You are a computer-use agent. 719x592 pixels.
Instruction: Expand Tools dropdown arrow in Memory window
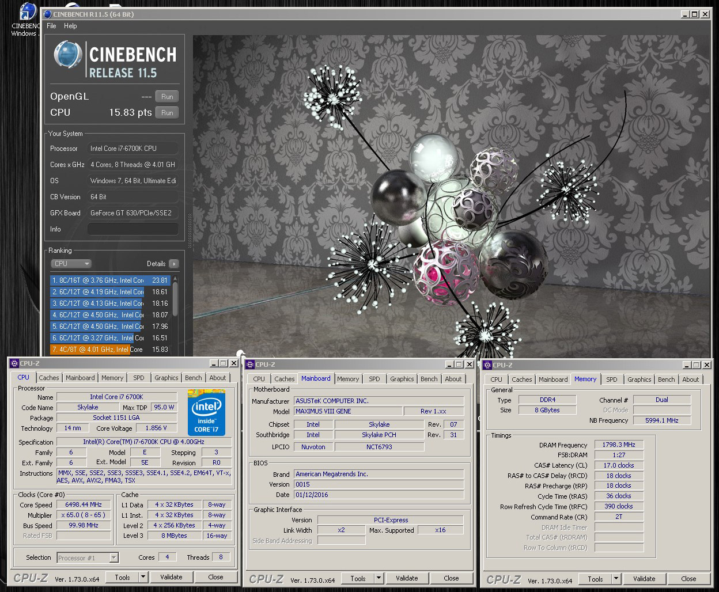tap(616, 579)
